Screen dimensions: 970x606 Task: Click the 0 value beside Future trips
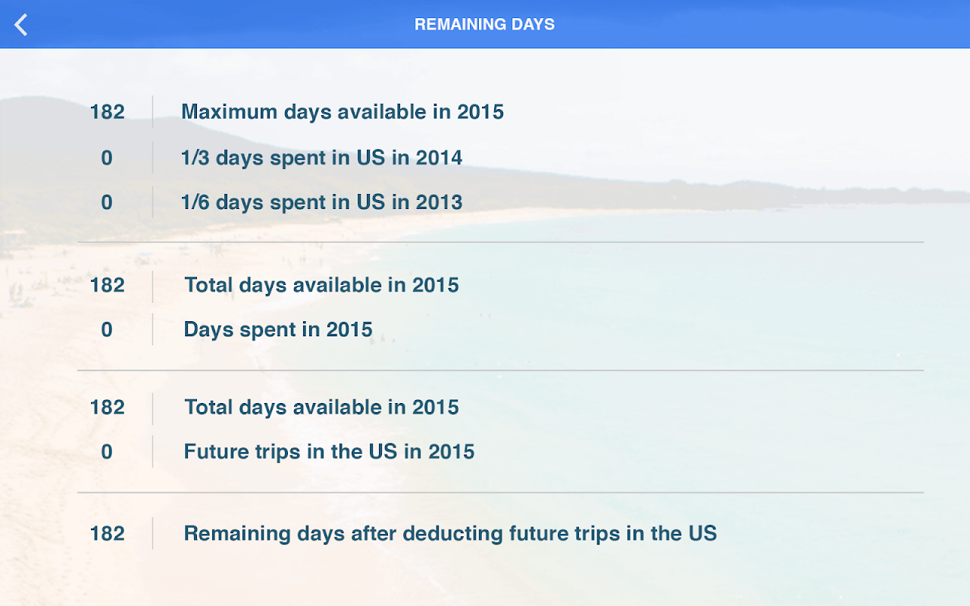click(x=107, y=451)
